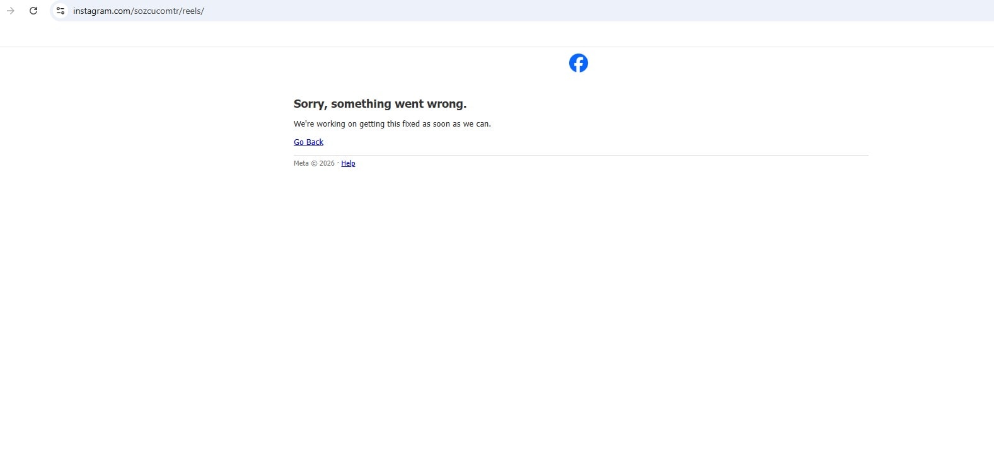Follow the Go Back link
The width and height of the screenshot is (994, 463).
308,142
